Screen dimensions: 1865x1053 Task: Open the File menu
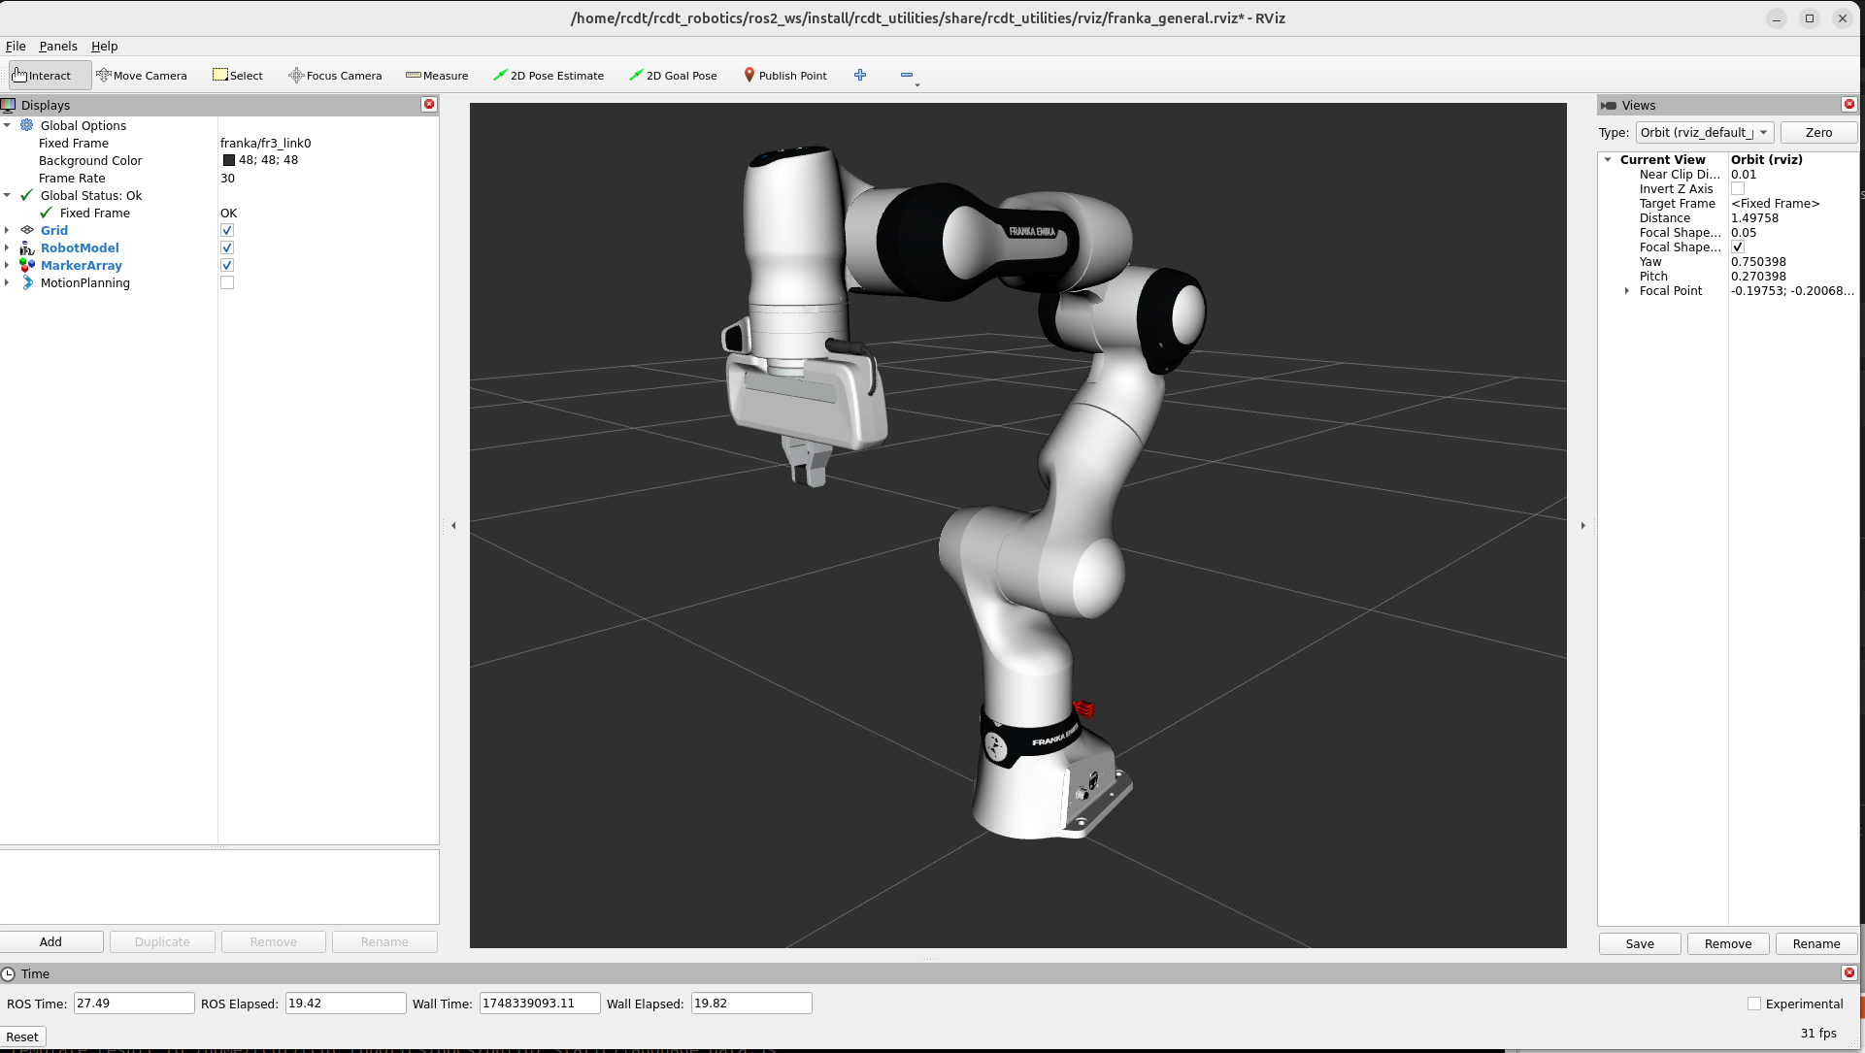coord(16,47)
